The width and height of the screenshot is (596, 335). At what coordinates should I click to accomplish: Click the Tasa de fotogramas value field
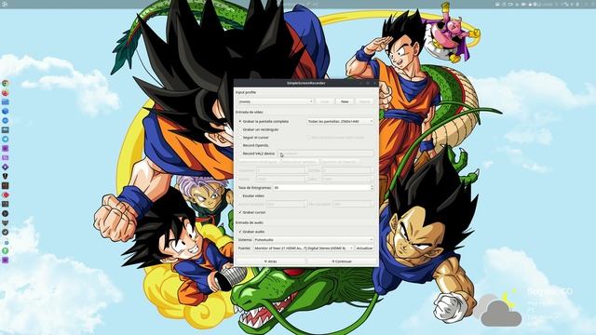[321, 188]
